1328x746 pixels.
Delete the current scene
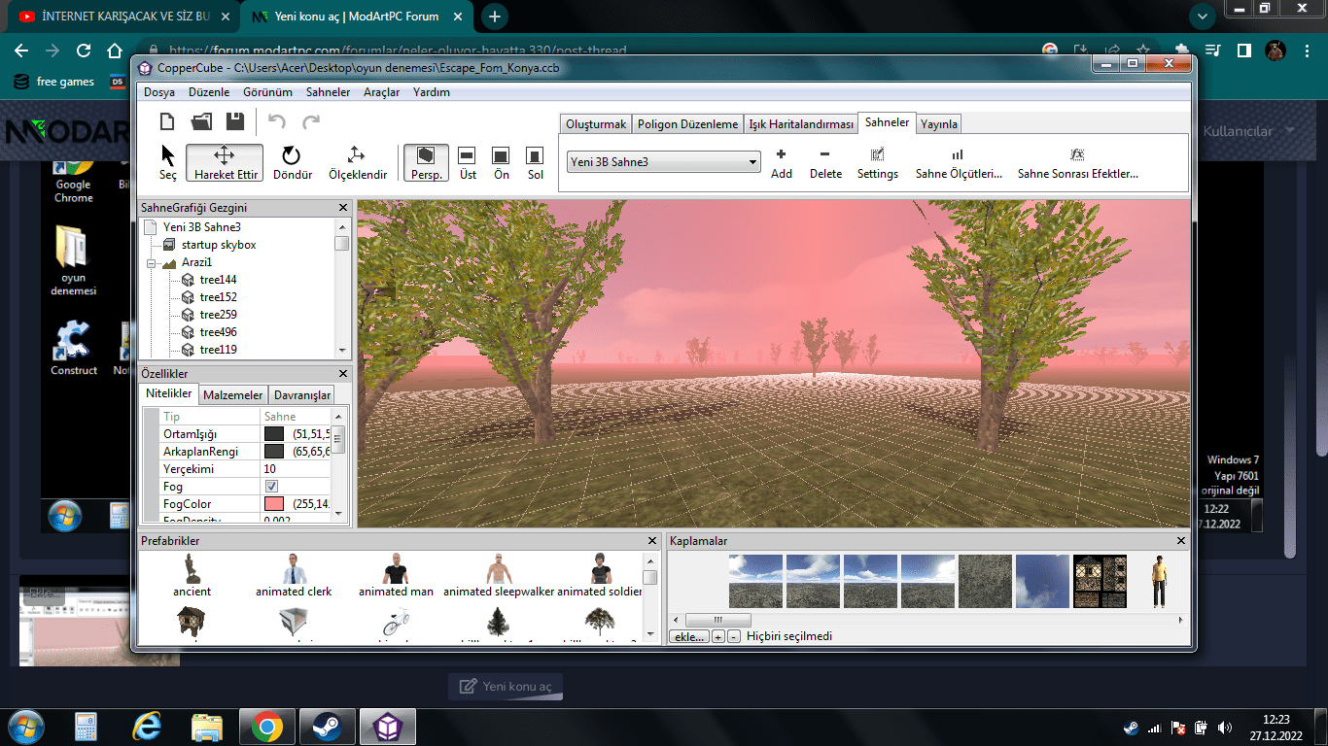pos(825,163)
